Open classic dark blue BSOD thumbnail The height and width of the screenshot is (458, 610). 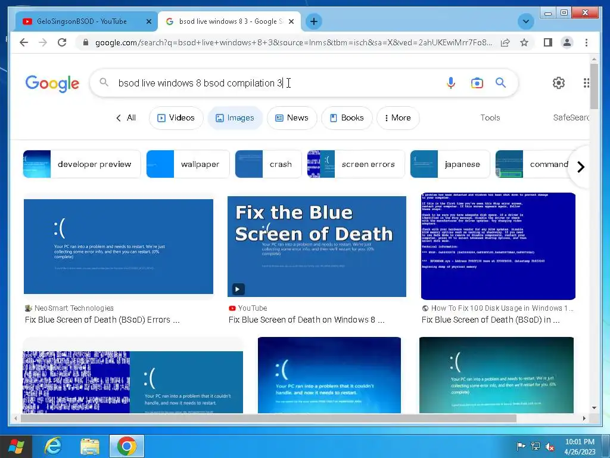coord(498,246)
